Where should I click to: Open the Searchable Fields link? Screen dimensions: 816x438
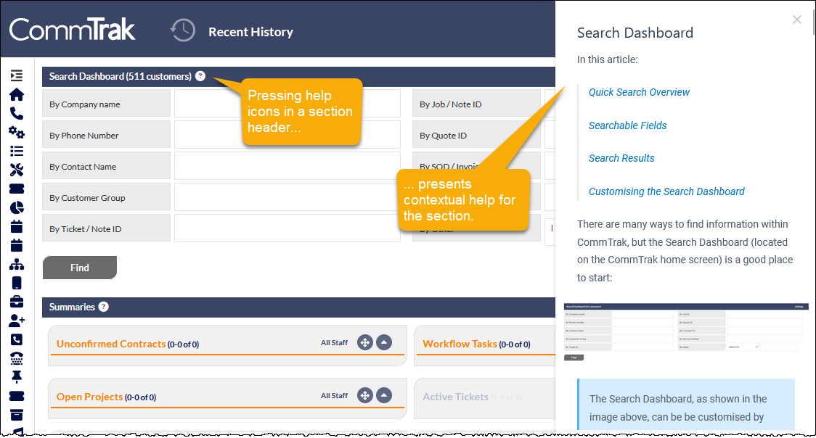click(x=628, y=125)
